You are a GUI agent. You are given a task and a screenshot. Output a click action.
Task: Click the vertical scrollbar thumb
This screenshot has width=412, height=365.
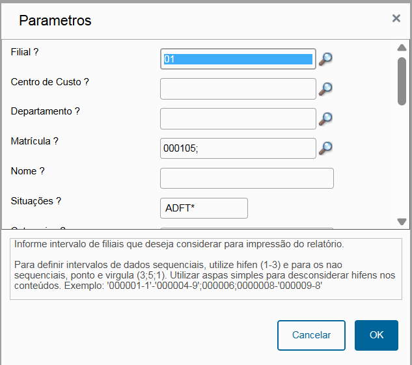[x=402, y=81]
